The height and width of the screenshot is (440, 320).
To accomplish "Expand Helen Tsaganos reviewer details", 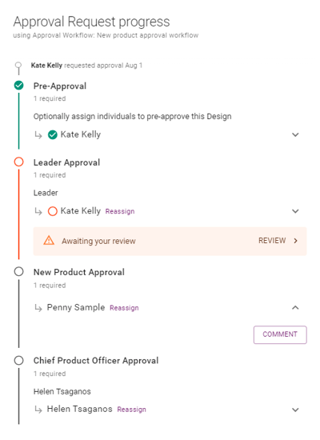I will [x=295, y=410].
